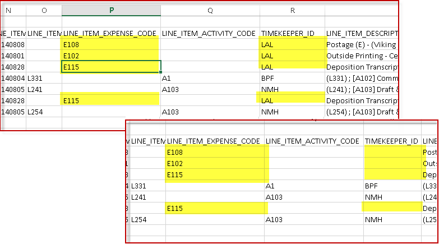Select A1 activity code in lower sheet
This screenshot has height=244, width=439.
pyautogui.click(x=314, y=186)
